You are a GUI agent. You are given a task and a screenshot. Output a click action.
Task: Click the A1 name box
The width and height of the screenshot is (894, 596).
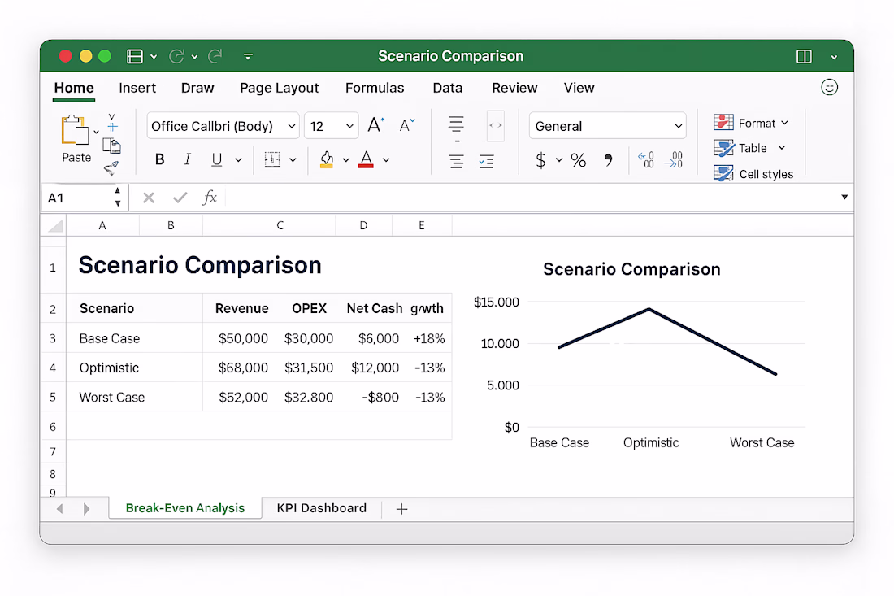pos(84,198)
